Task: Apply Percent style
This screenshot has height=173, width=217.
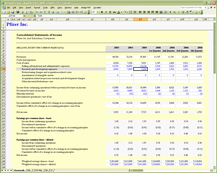Action: [x=174, y=12]
